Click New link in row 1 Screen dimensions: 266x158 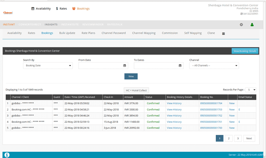(x=232, y=103)
